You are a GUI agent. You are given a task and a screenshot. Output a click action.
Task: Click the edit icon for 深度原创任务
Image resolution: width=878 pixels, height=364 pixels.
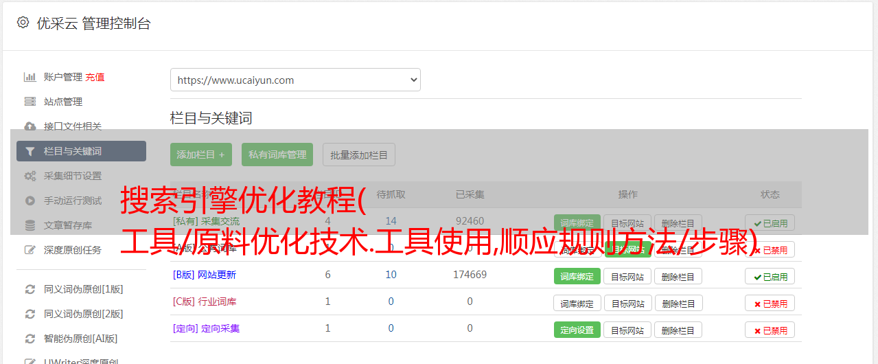click(x=30, y=250)
